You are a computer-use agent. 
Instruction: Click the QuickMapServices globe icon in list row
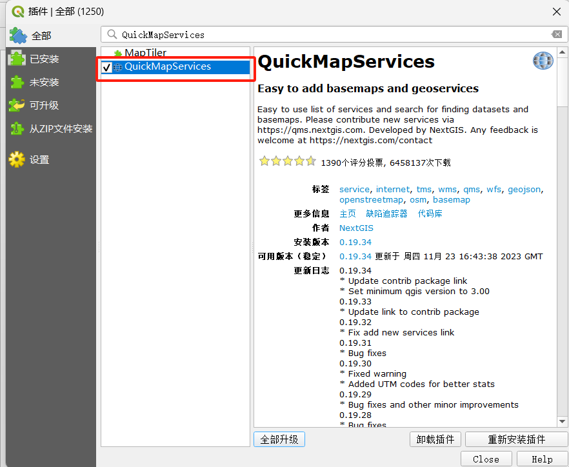click(117, 67)
